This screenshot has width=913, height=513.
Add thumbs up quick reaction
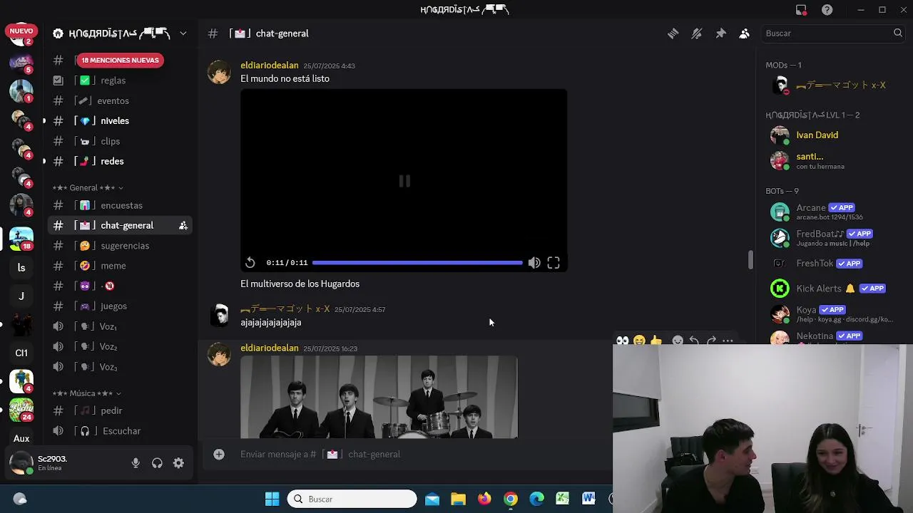[656, 341]
